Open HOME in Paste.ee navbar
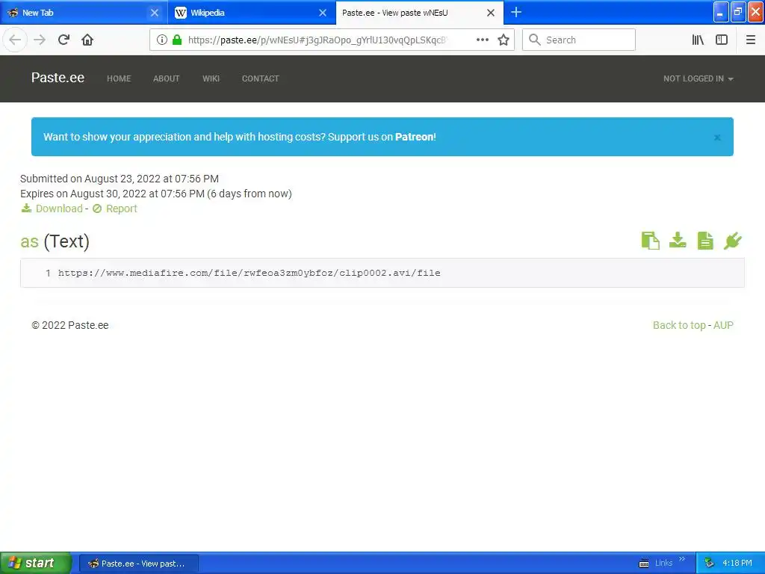The image size is (765, 574). 119,78
